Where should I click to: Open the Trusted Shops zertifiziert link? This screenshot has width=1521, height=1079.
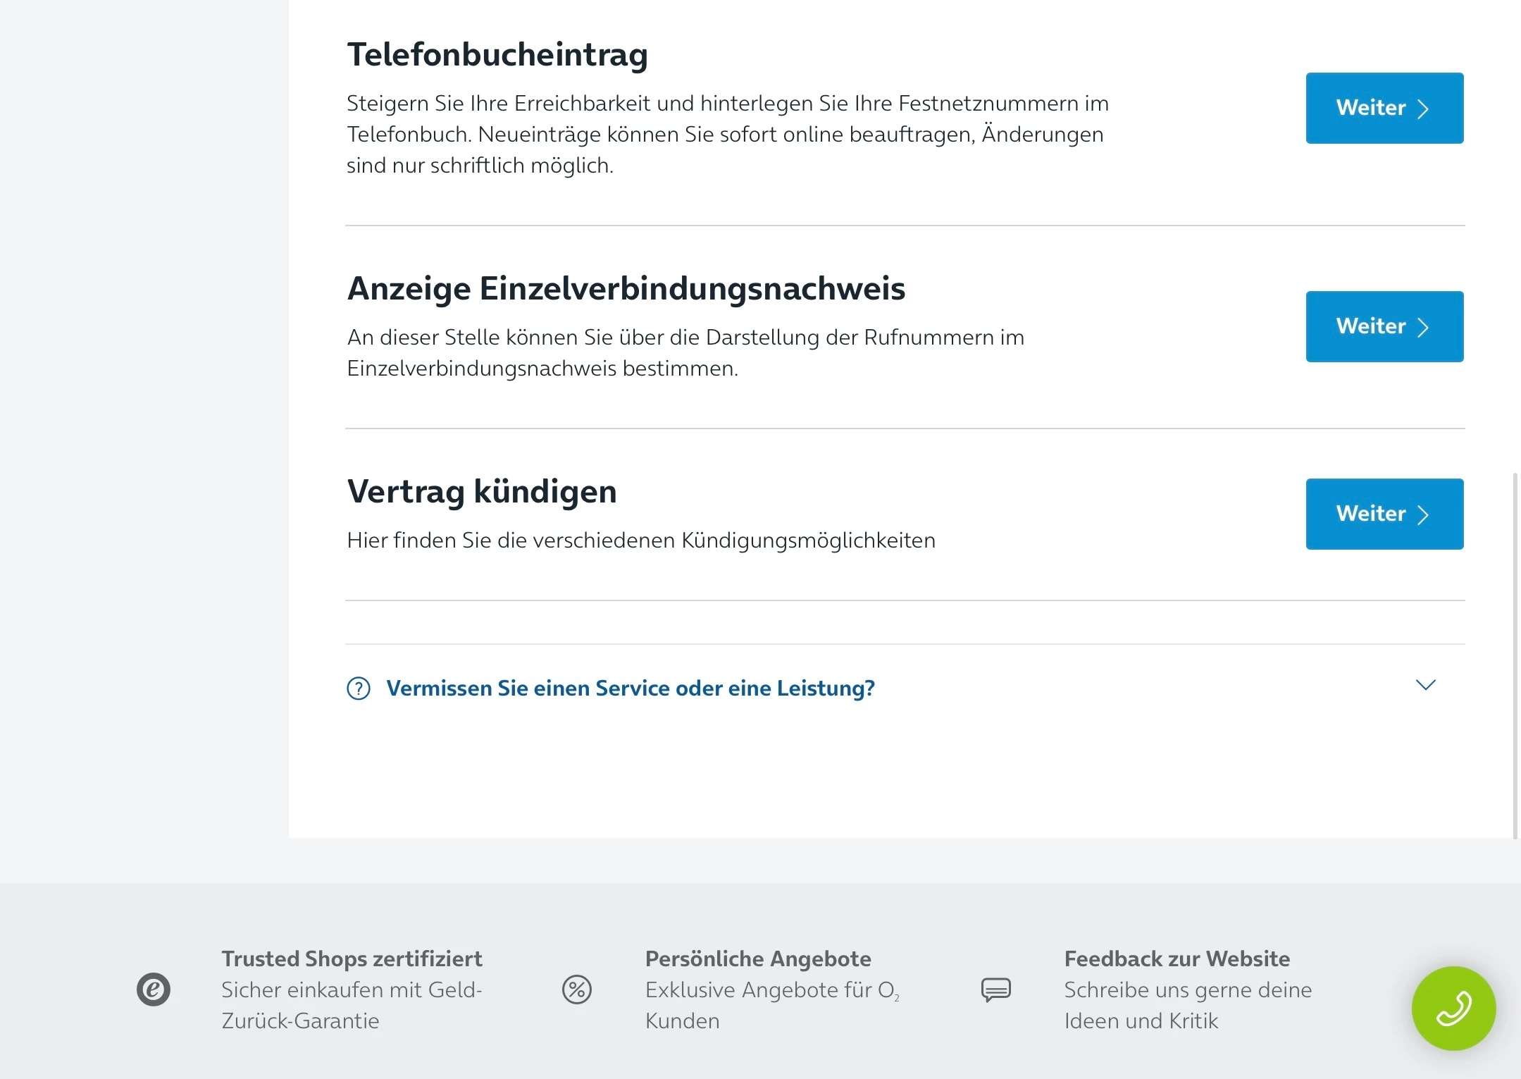[x=352, y=958]
